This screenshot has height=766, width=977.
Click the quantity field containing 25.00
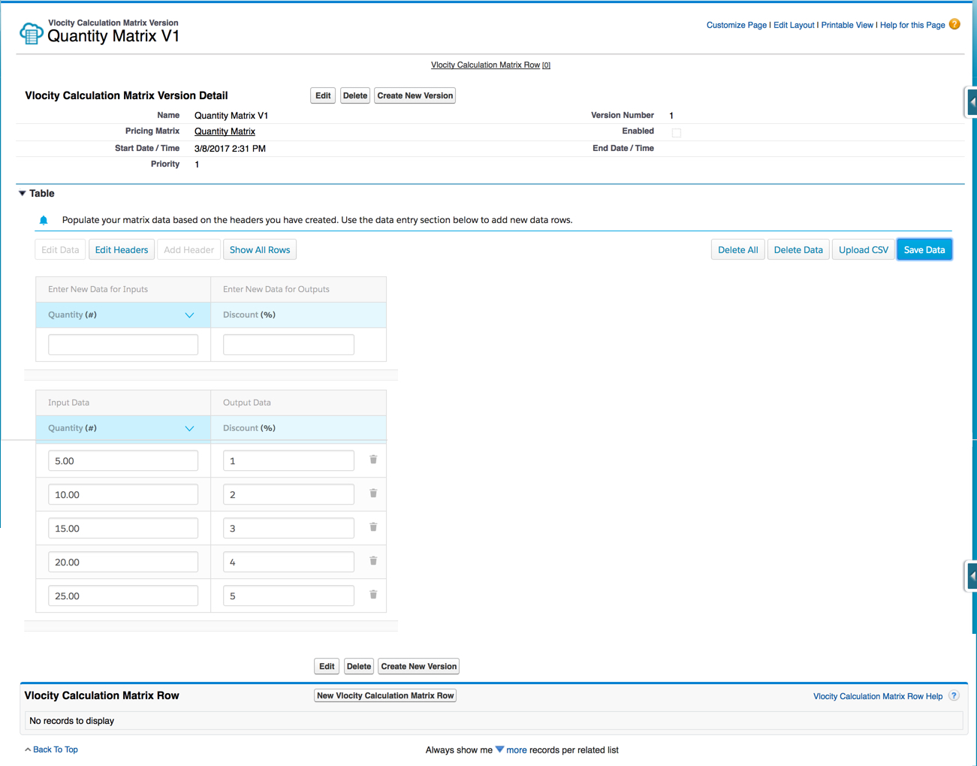(123, 596)
